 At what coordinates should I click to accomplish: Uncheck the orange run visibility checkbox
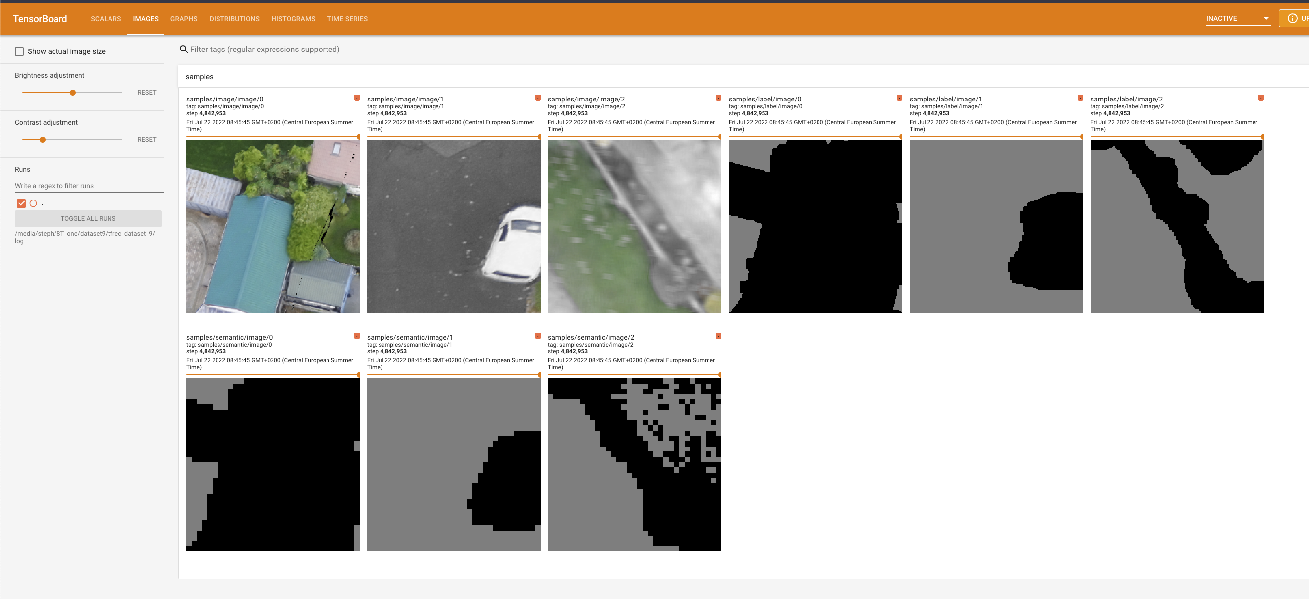pos(21,203)
